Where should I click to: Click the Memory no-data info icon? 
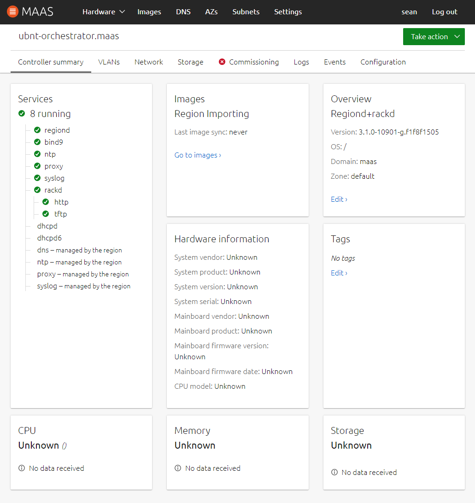click(x=178, y=468)
